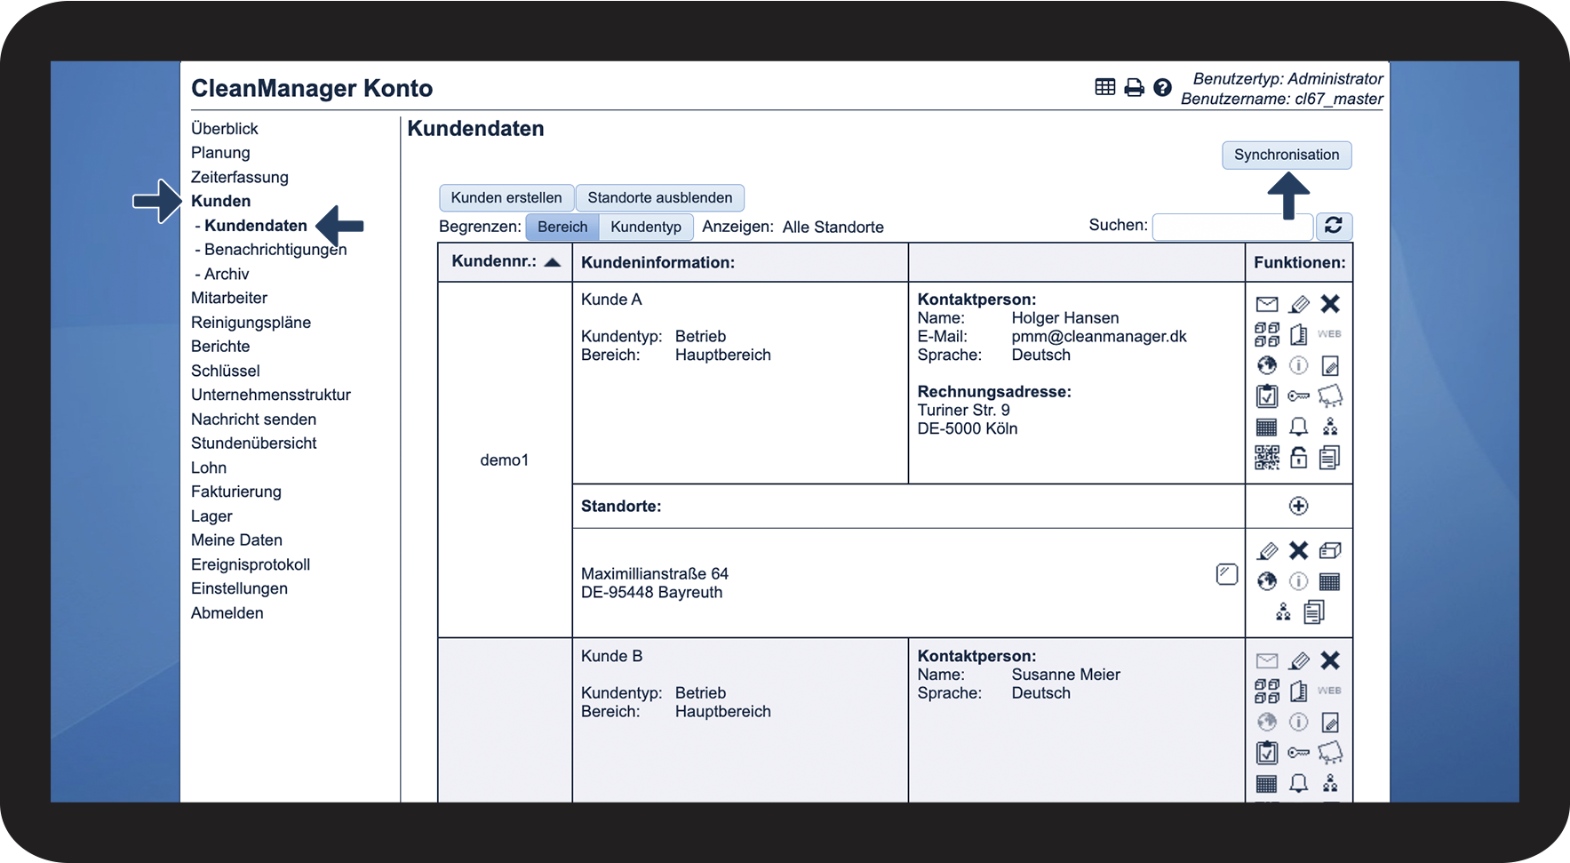Delete Kunde A with the X icon
The width and height of the screenshot is (1570, 863).
click(1329, 304)
